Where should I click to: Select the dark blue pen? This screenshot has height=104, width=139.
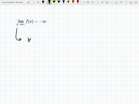[63, 2]
